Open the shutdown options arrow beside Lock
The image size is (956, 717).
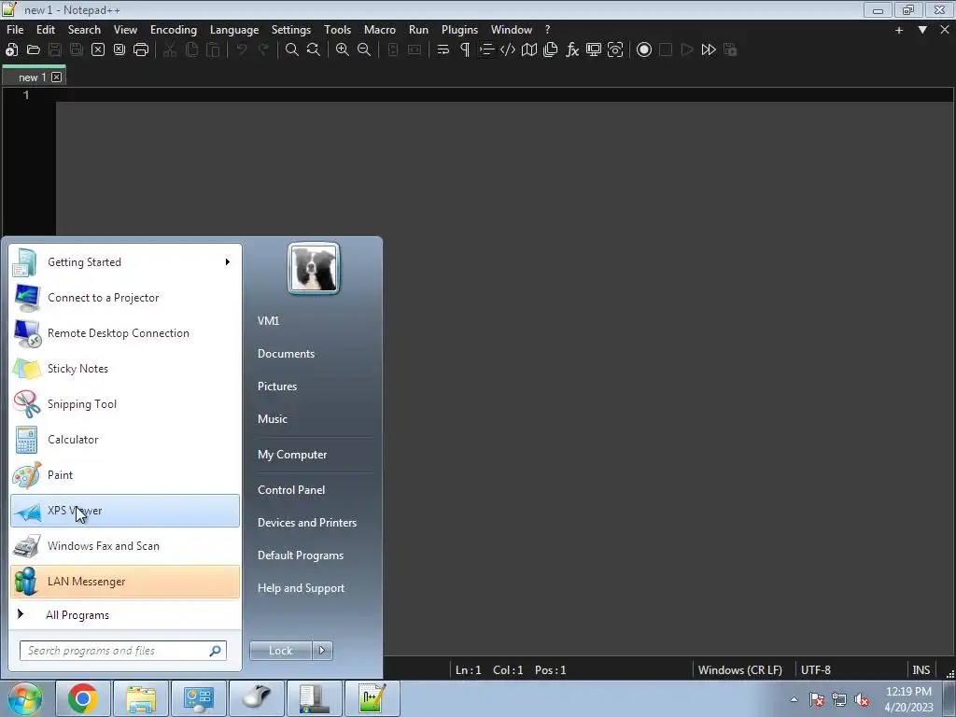(x=322, y=651)
